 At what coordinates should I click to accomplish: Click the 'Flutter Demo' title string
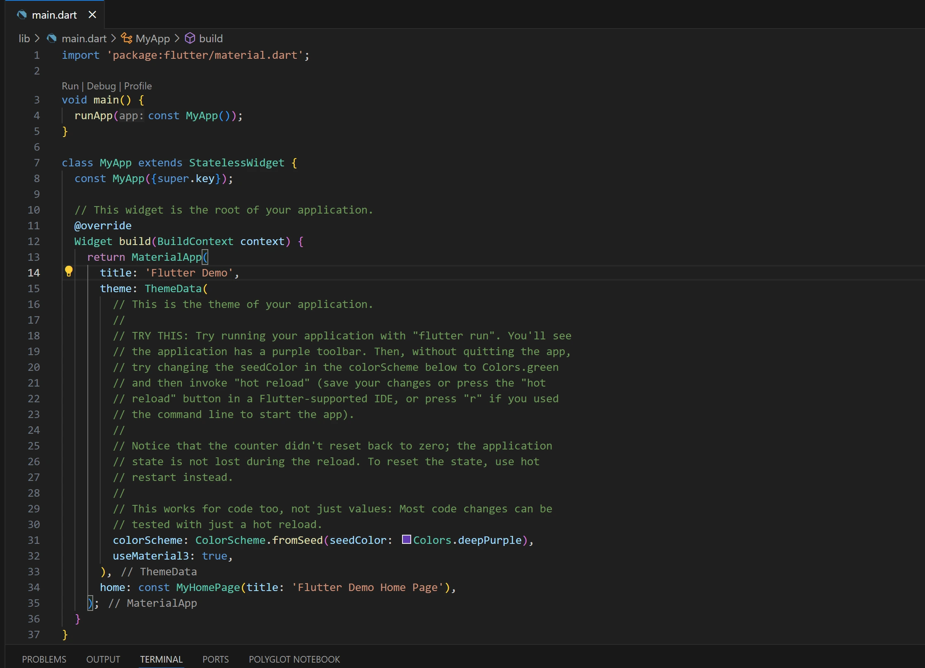pos(189,273)
